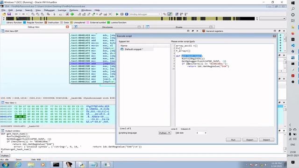Click the Output window panel icon

point(3,131)
